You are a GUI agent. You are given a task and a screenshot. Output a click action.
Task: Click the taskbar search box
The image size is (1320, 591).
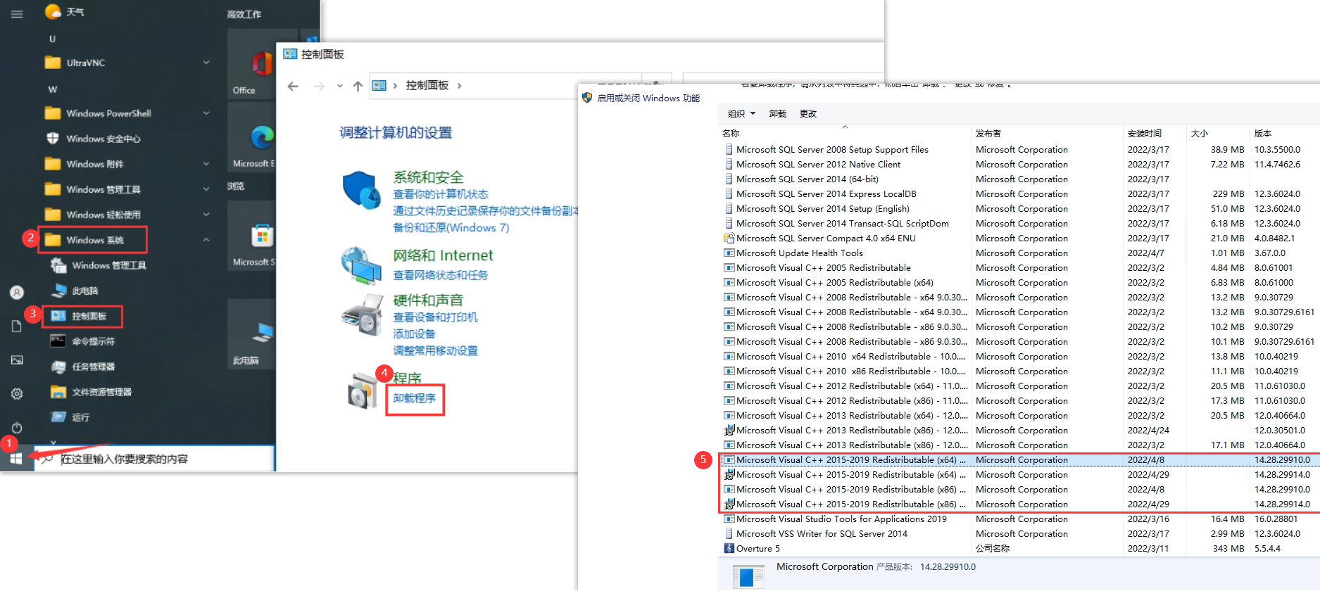(x=155, y=459)
